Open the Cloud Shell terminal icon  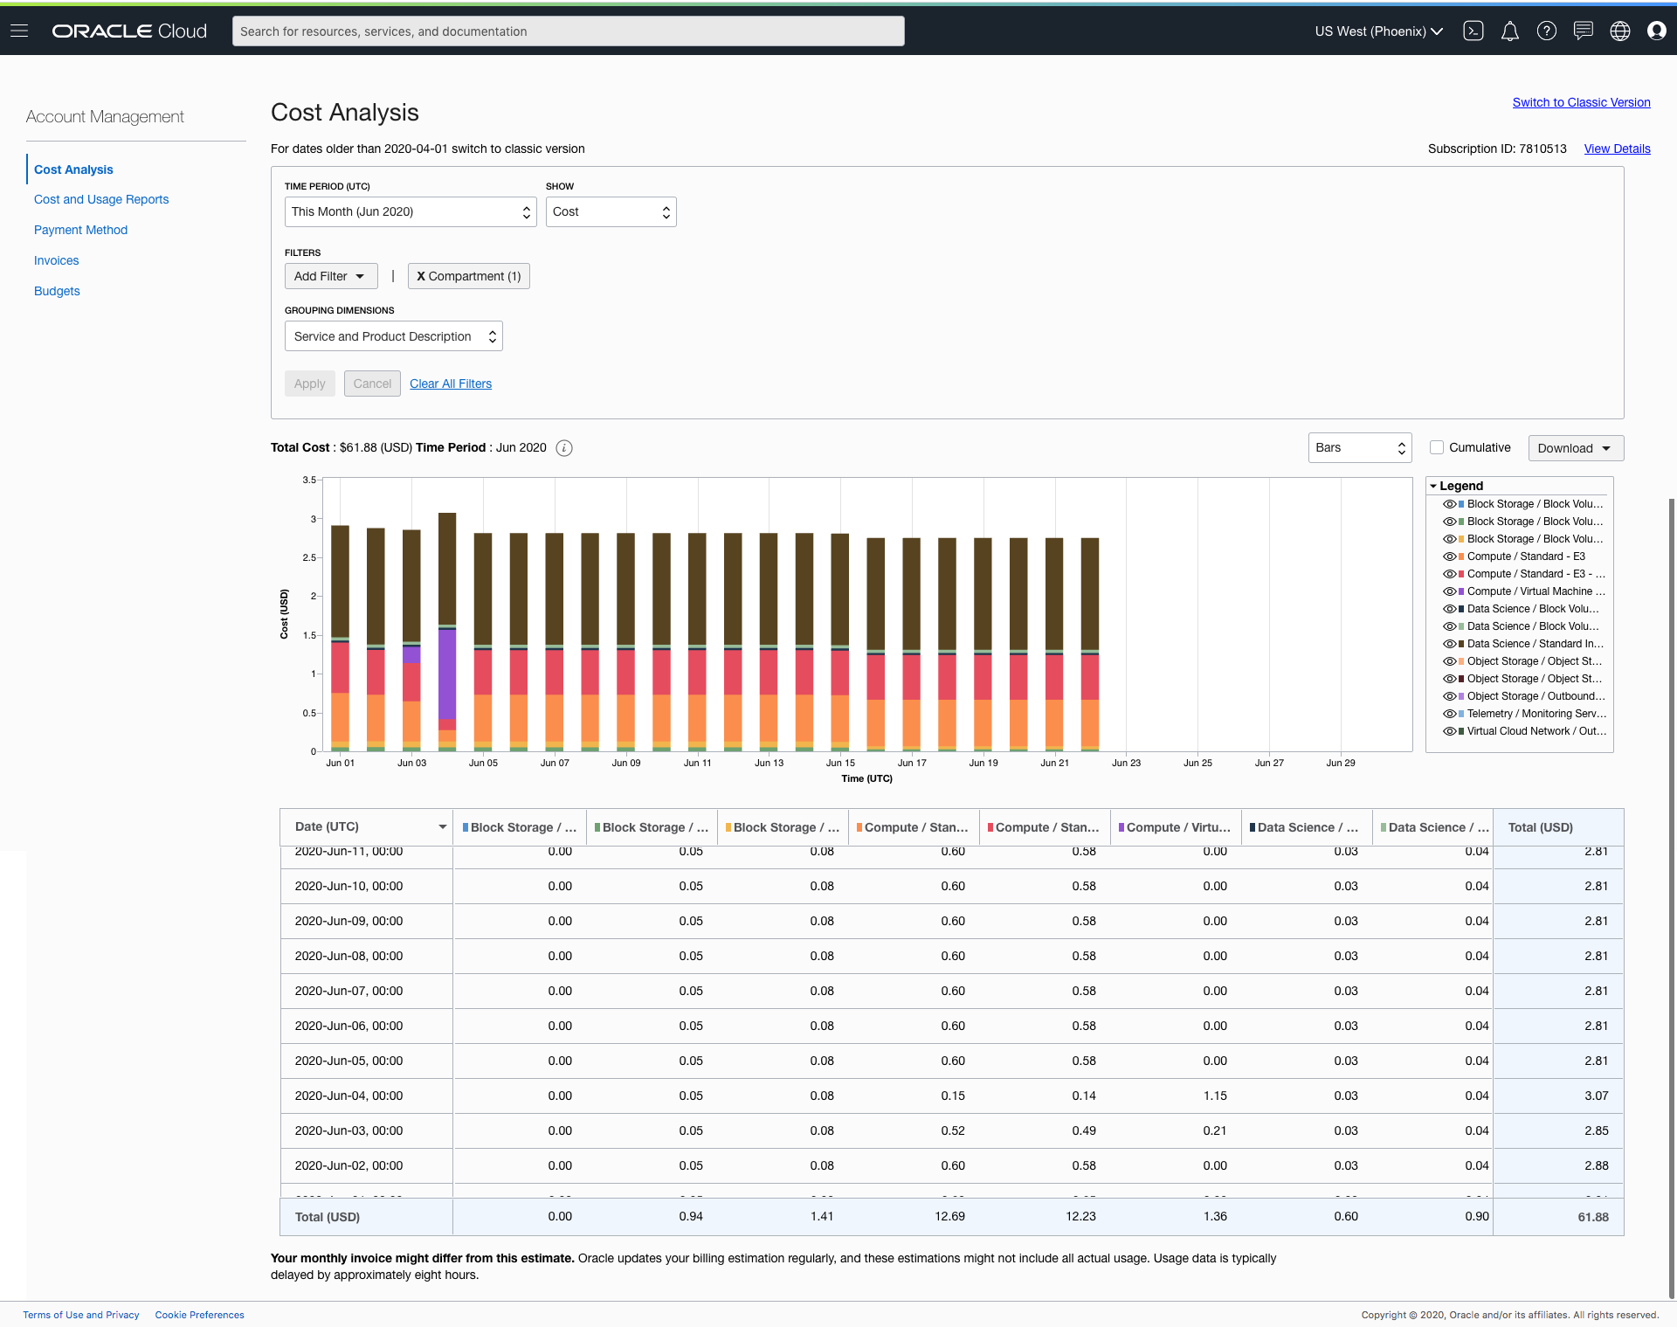coord(1473,31)
